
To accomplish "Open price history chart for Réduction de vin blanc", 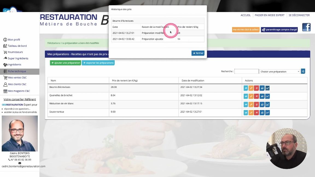I will 267,105.
